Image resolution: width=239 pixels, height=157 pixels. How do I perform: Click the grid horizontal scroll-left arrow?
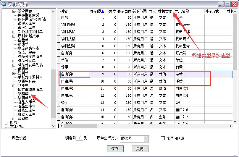(x=62, y=126)
